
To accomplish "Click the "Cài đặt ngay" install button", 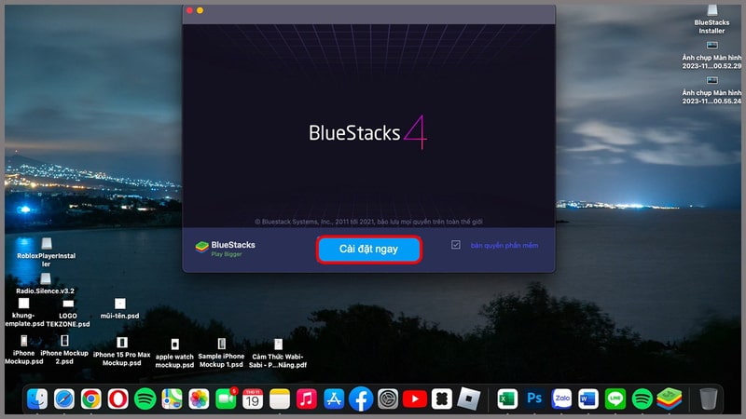I will (x=368, y=250).
